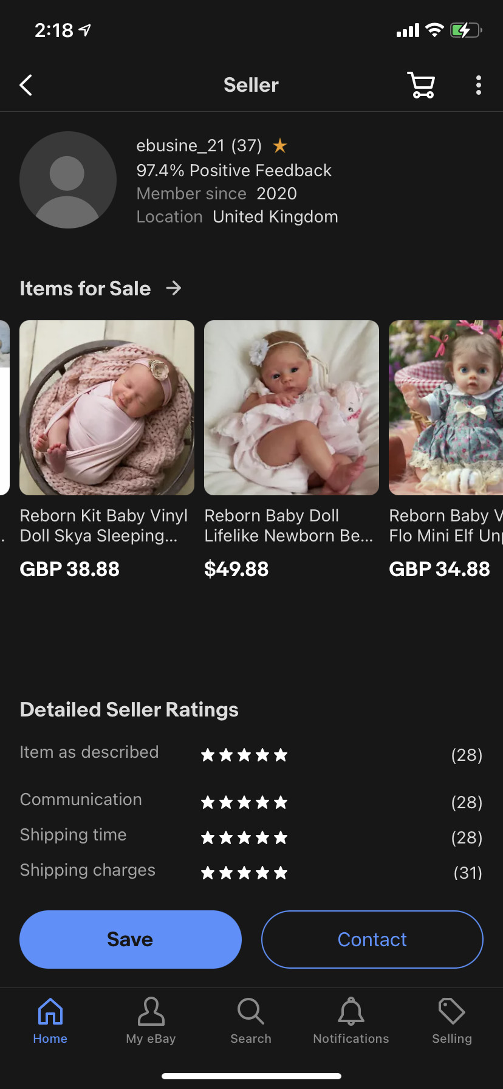Switch to the Selling tab

[x=452, y=1021]
